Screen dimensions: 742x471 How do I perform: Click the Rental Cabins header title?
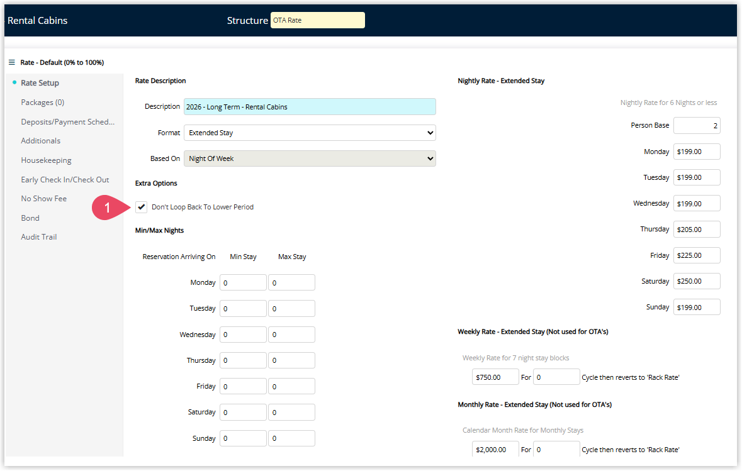coord(37,20)
